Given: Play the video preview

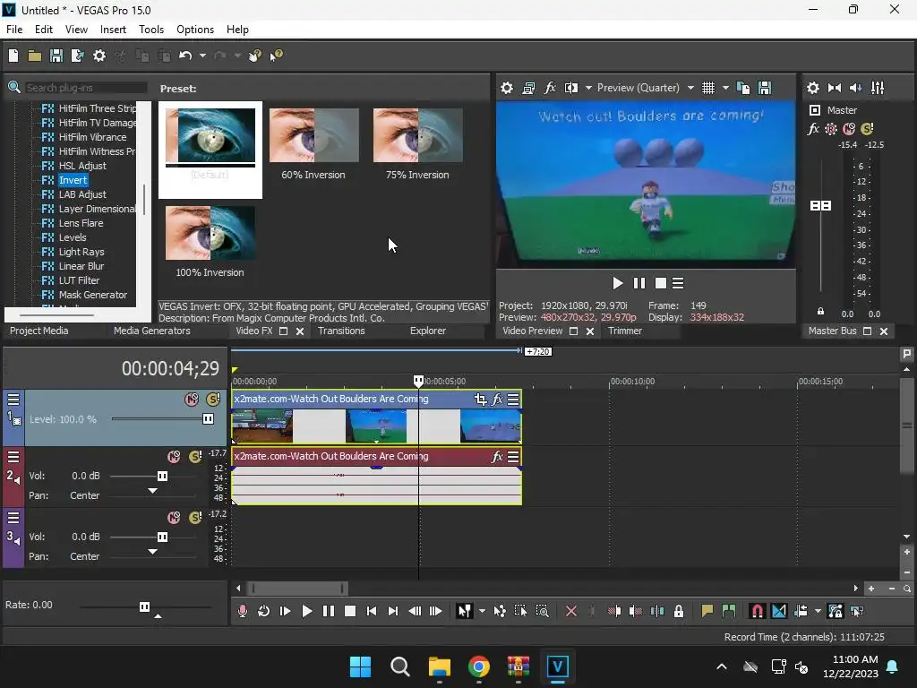Looking at the screenshot, I should point(618,283).
